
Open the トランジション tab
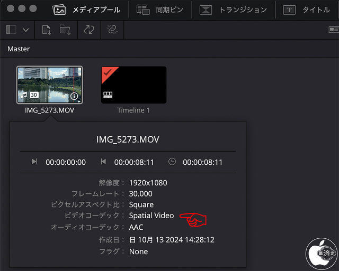[233, 10]
